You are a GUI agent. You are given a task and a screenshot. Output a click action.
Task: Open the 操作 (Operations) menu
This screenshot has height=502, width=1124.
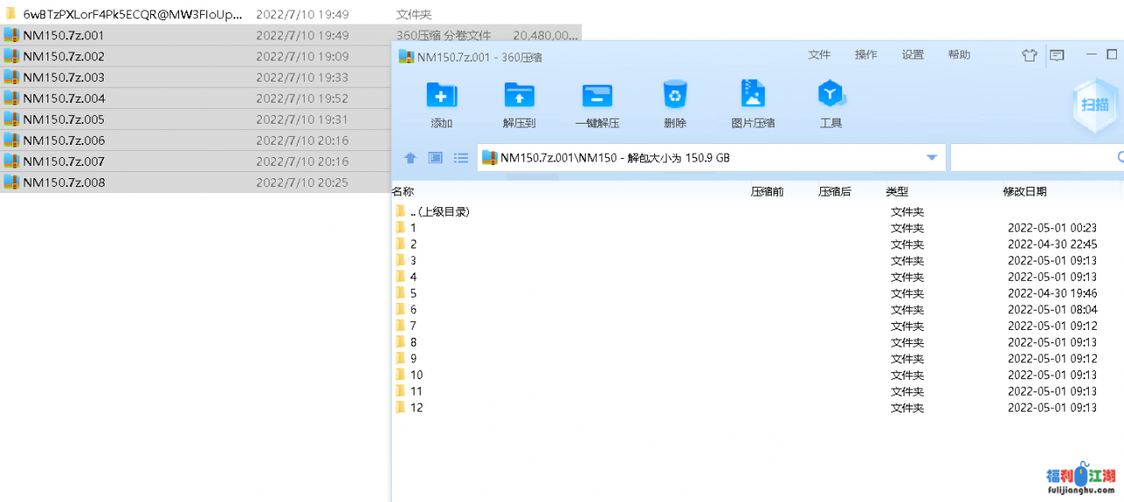(866, 55)
